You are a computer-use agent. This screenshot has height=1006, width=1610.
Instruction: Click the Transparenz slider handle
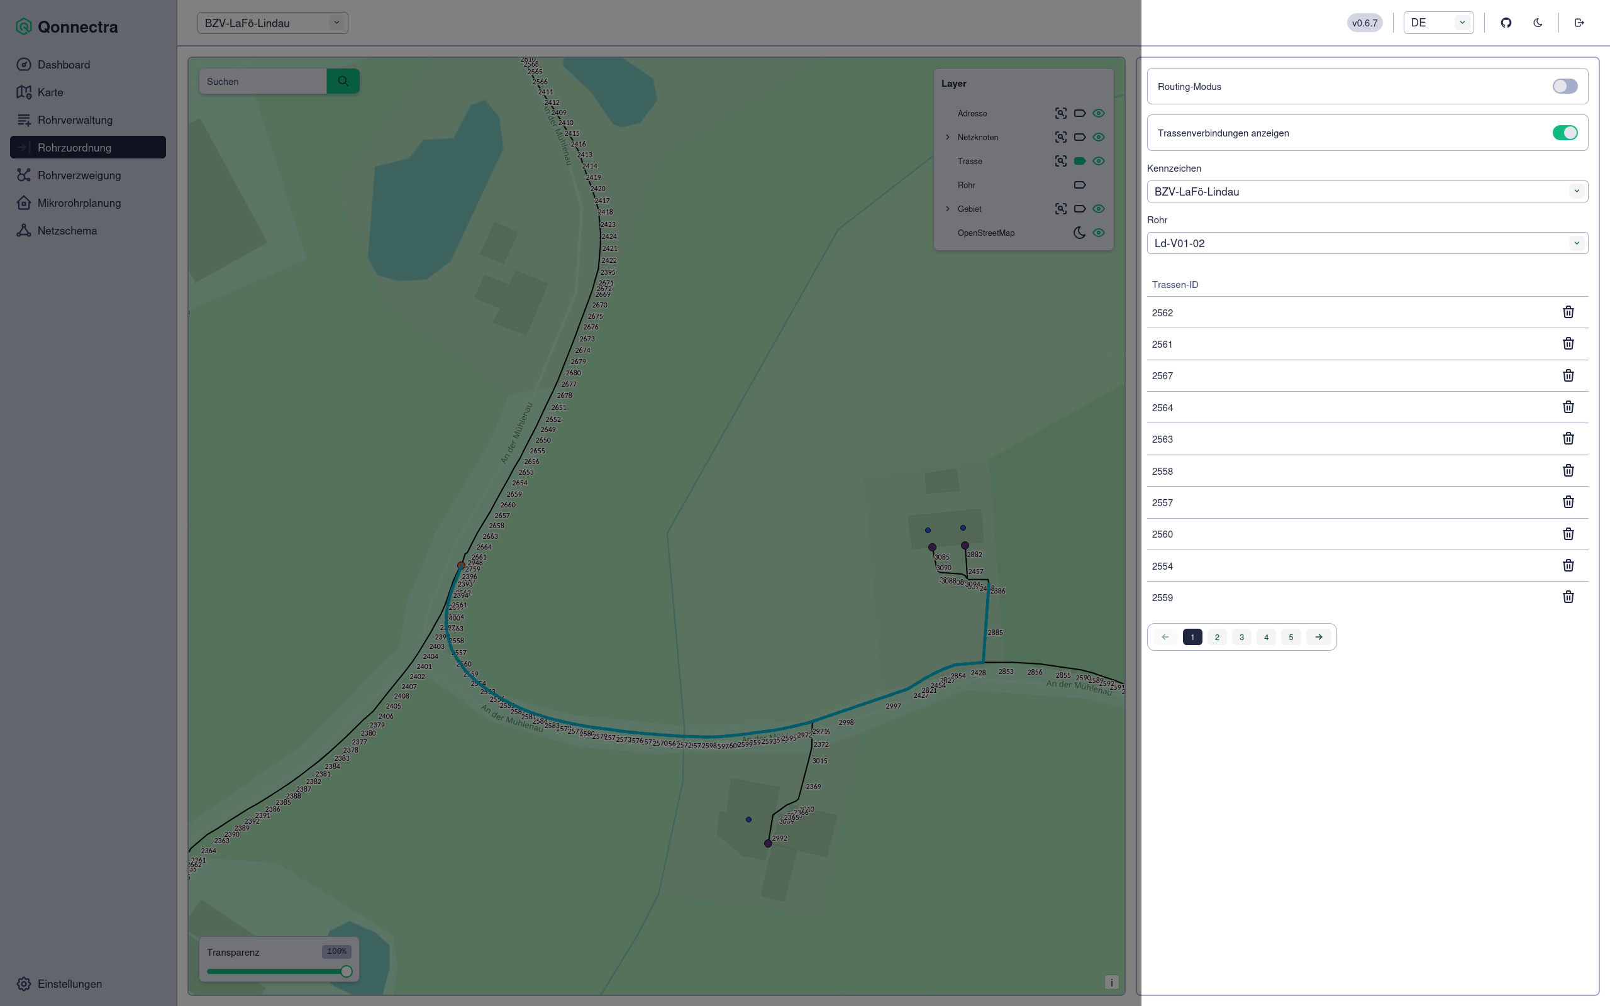(346, 971)
